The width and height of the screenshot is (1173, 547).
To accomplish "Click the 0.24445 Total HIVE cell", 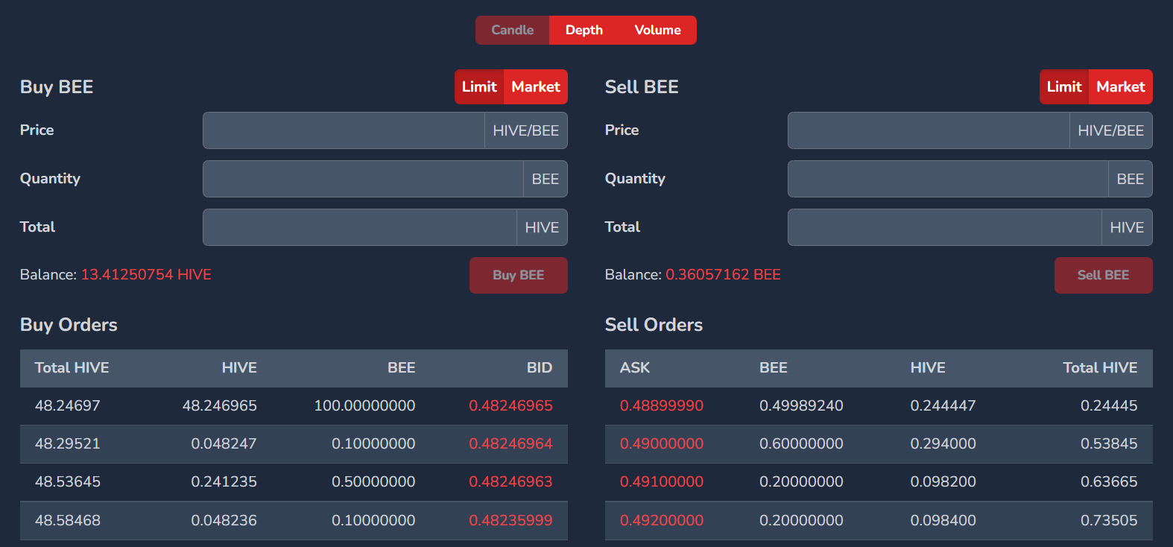I will pyautogui.click(x=1109, y=406).
